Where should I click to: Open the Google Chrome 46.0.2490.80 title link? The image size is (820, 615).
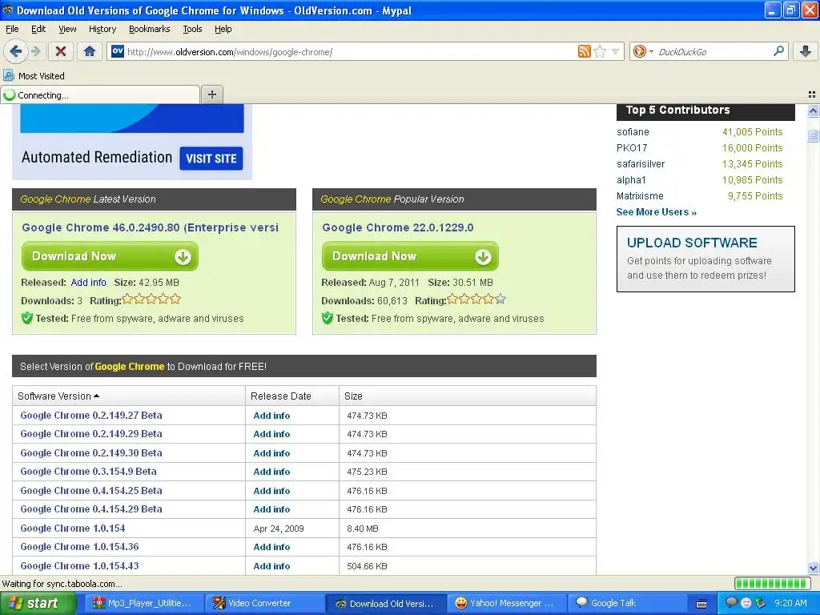tap(150, 227)
